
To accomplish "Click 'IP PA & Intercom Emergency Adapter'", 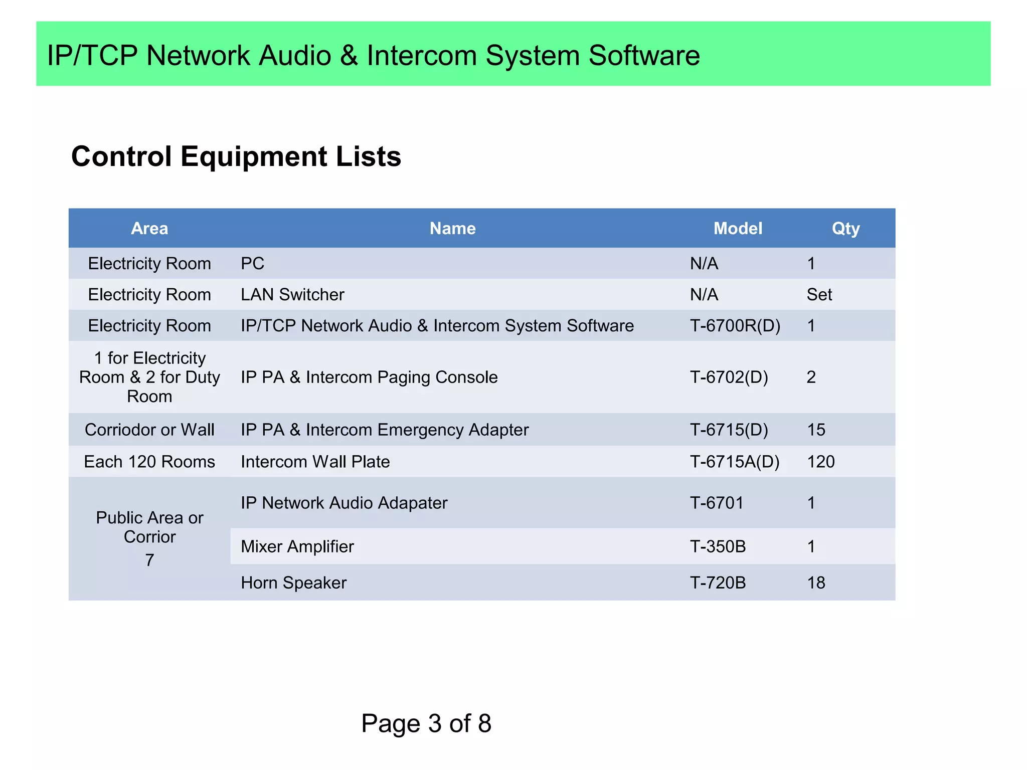I will pyautogui.click(x=385, y=430).
